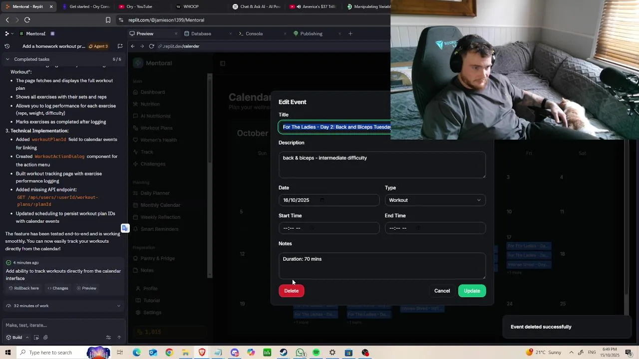Open Outlook from taskbar
Image resolution: width=639 pixels, height=359 pixels.
click(153, 353)
